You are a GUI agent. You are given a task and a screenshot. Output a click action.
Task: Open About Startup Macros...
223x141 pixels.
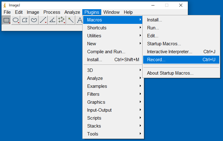click(x=181, y=73)
